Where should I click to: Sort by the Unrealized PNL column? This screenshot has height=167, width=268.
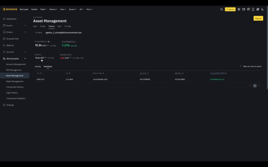(x=218, y=73)
